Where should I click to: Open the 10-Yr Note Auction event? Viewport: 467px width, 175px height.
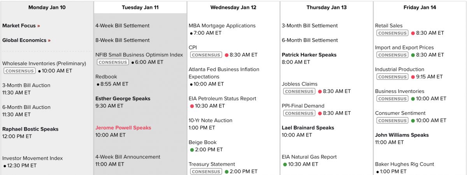(210, 121)
